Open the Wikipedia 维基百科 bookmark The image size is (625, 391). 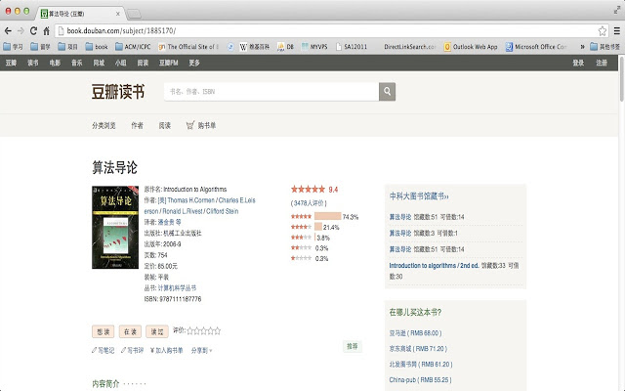(x=254, y=47)
